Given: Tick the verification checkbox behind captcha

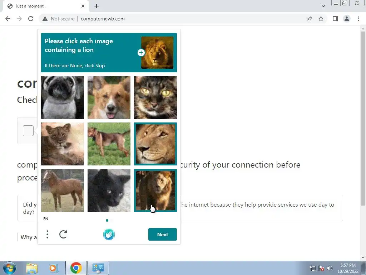Looking at the screenshot, I should pyautogui.click(x=28, y=131).
